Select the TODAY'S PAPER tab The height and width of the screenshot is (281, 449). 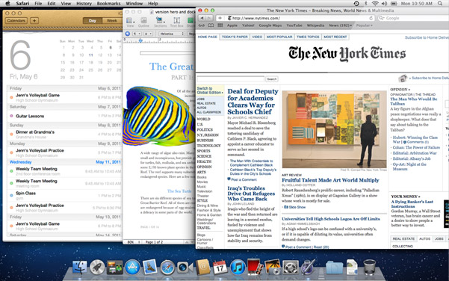tap(235, 37)
